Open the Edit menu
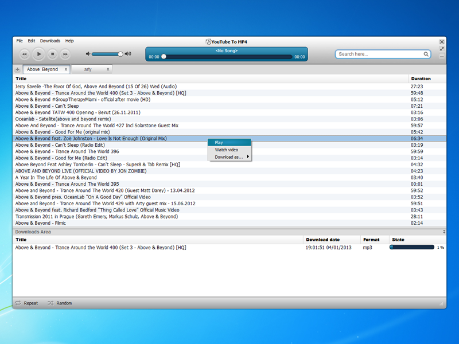This screenshot has width=459, height=344. click(x=32, y=41)
